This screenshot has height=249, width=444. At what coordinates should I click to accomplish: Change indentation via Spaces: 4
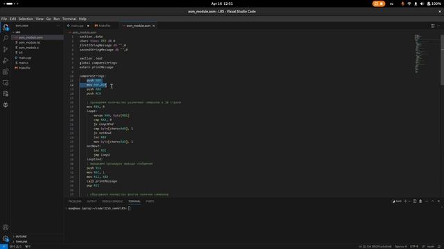pos(400,246)
